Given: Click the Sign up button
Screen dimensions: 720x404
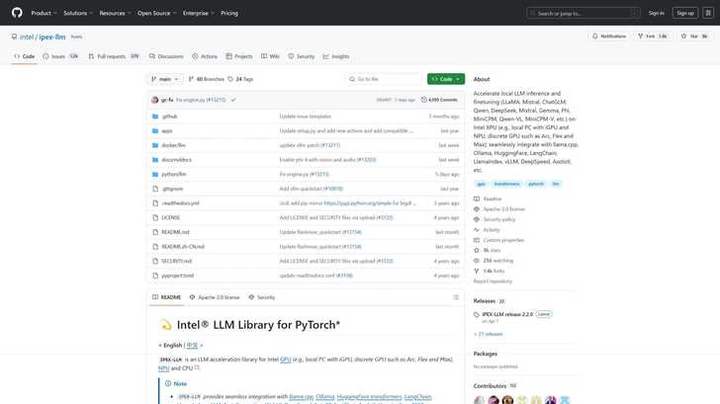Looking at the screenshot, I should (684, 13).
